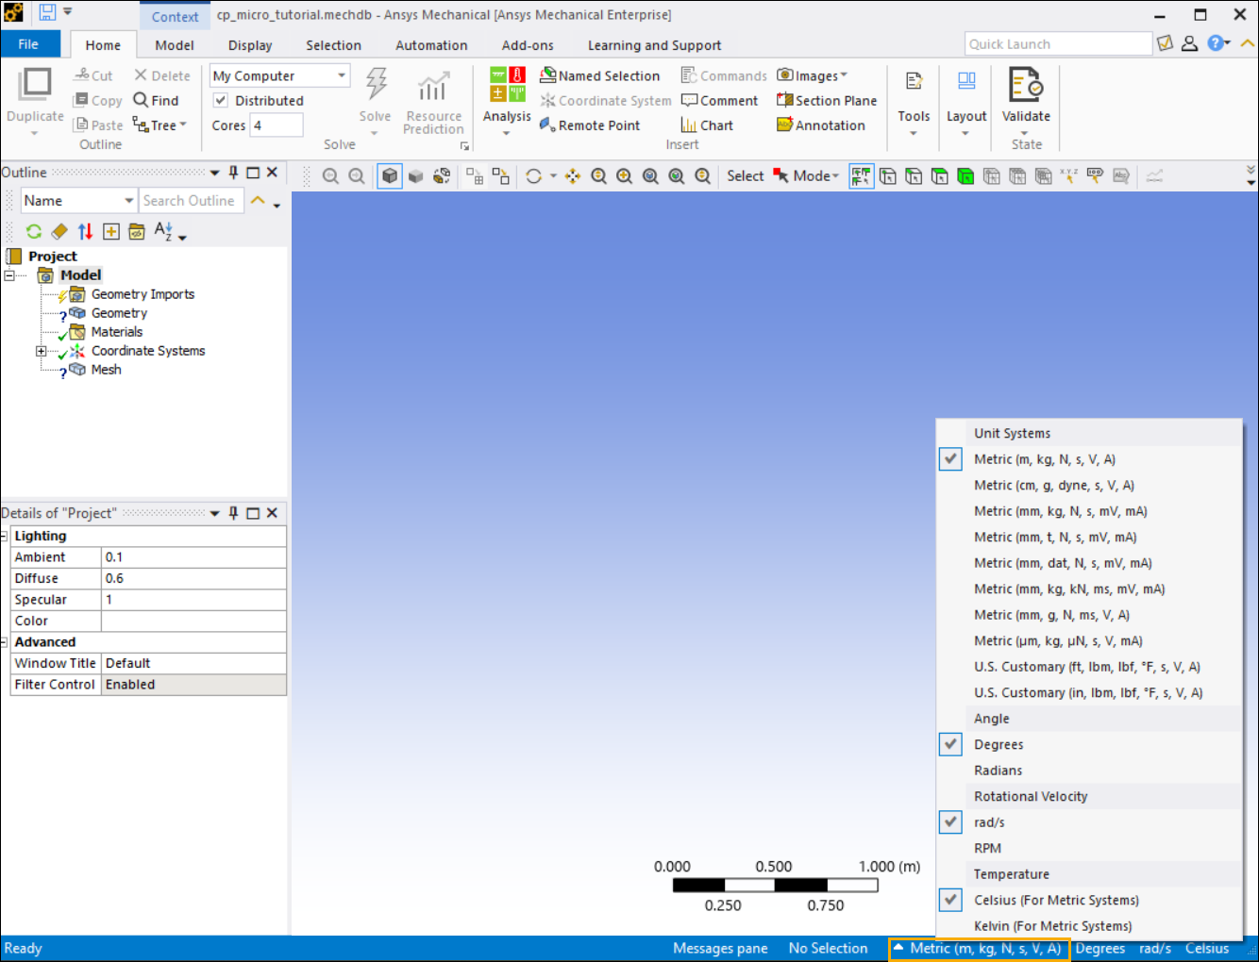This screenshot has width=1259, height=962.
Task: Click the Find button in Outline group
Action: [x=156, y=101]
